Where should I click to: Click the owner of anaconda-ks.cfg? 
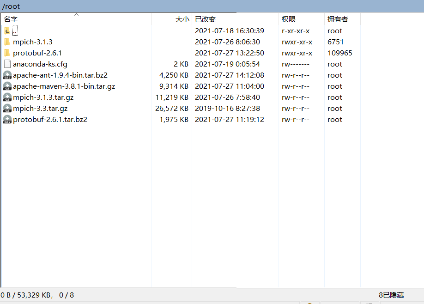[x=335, y=64]
